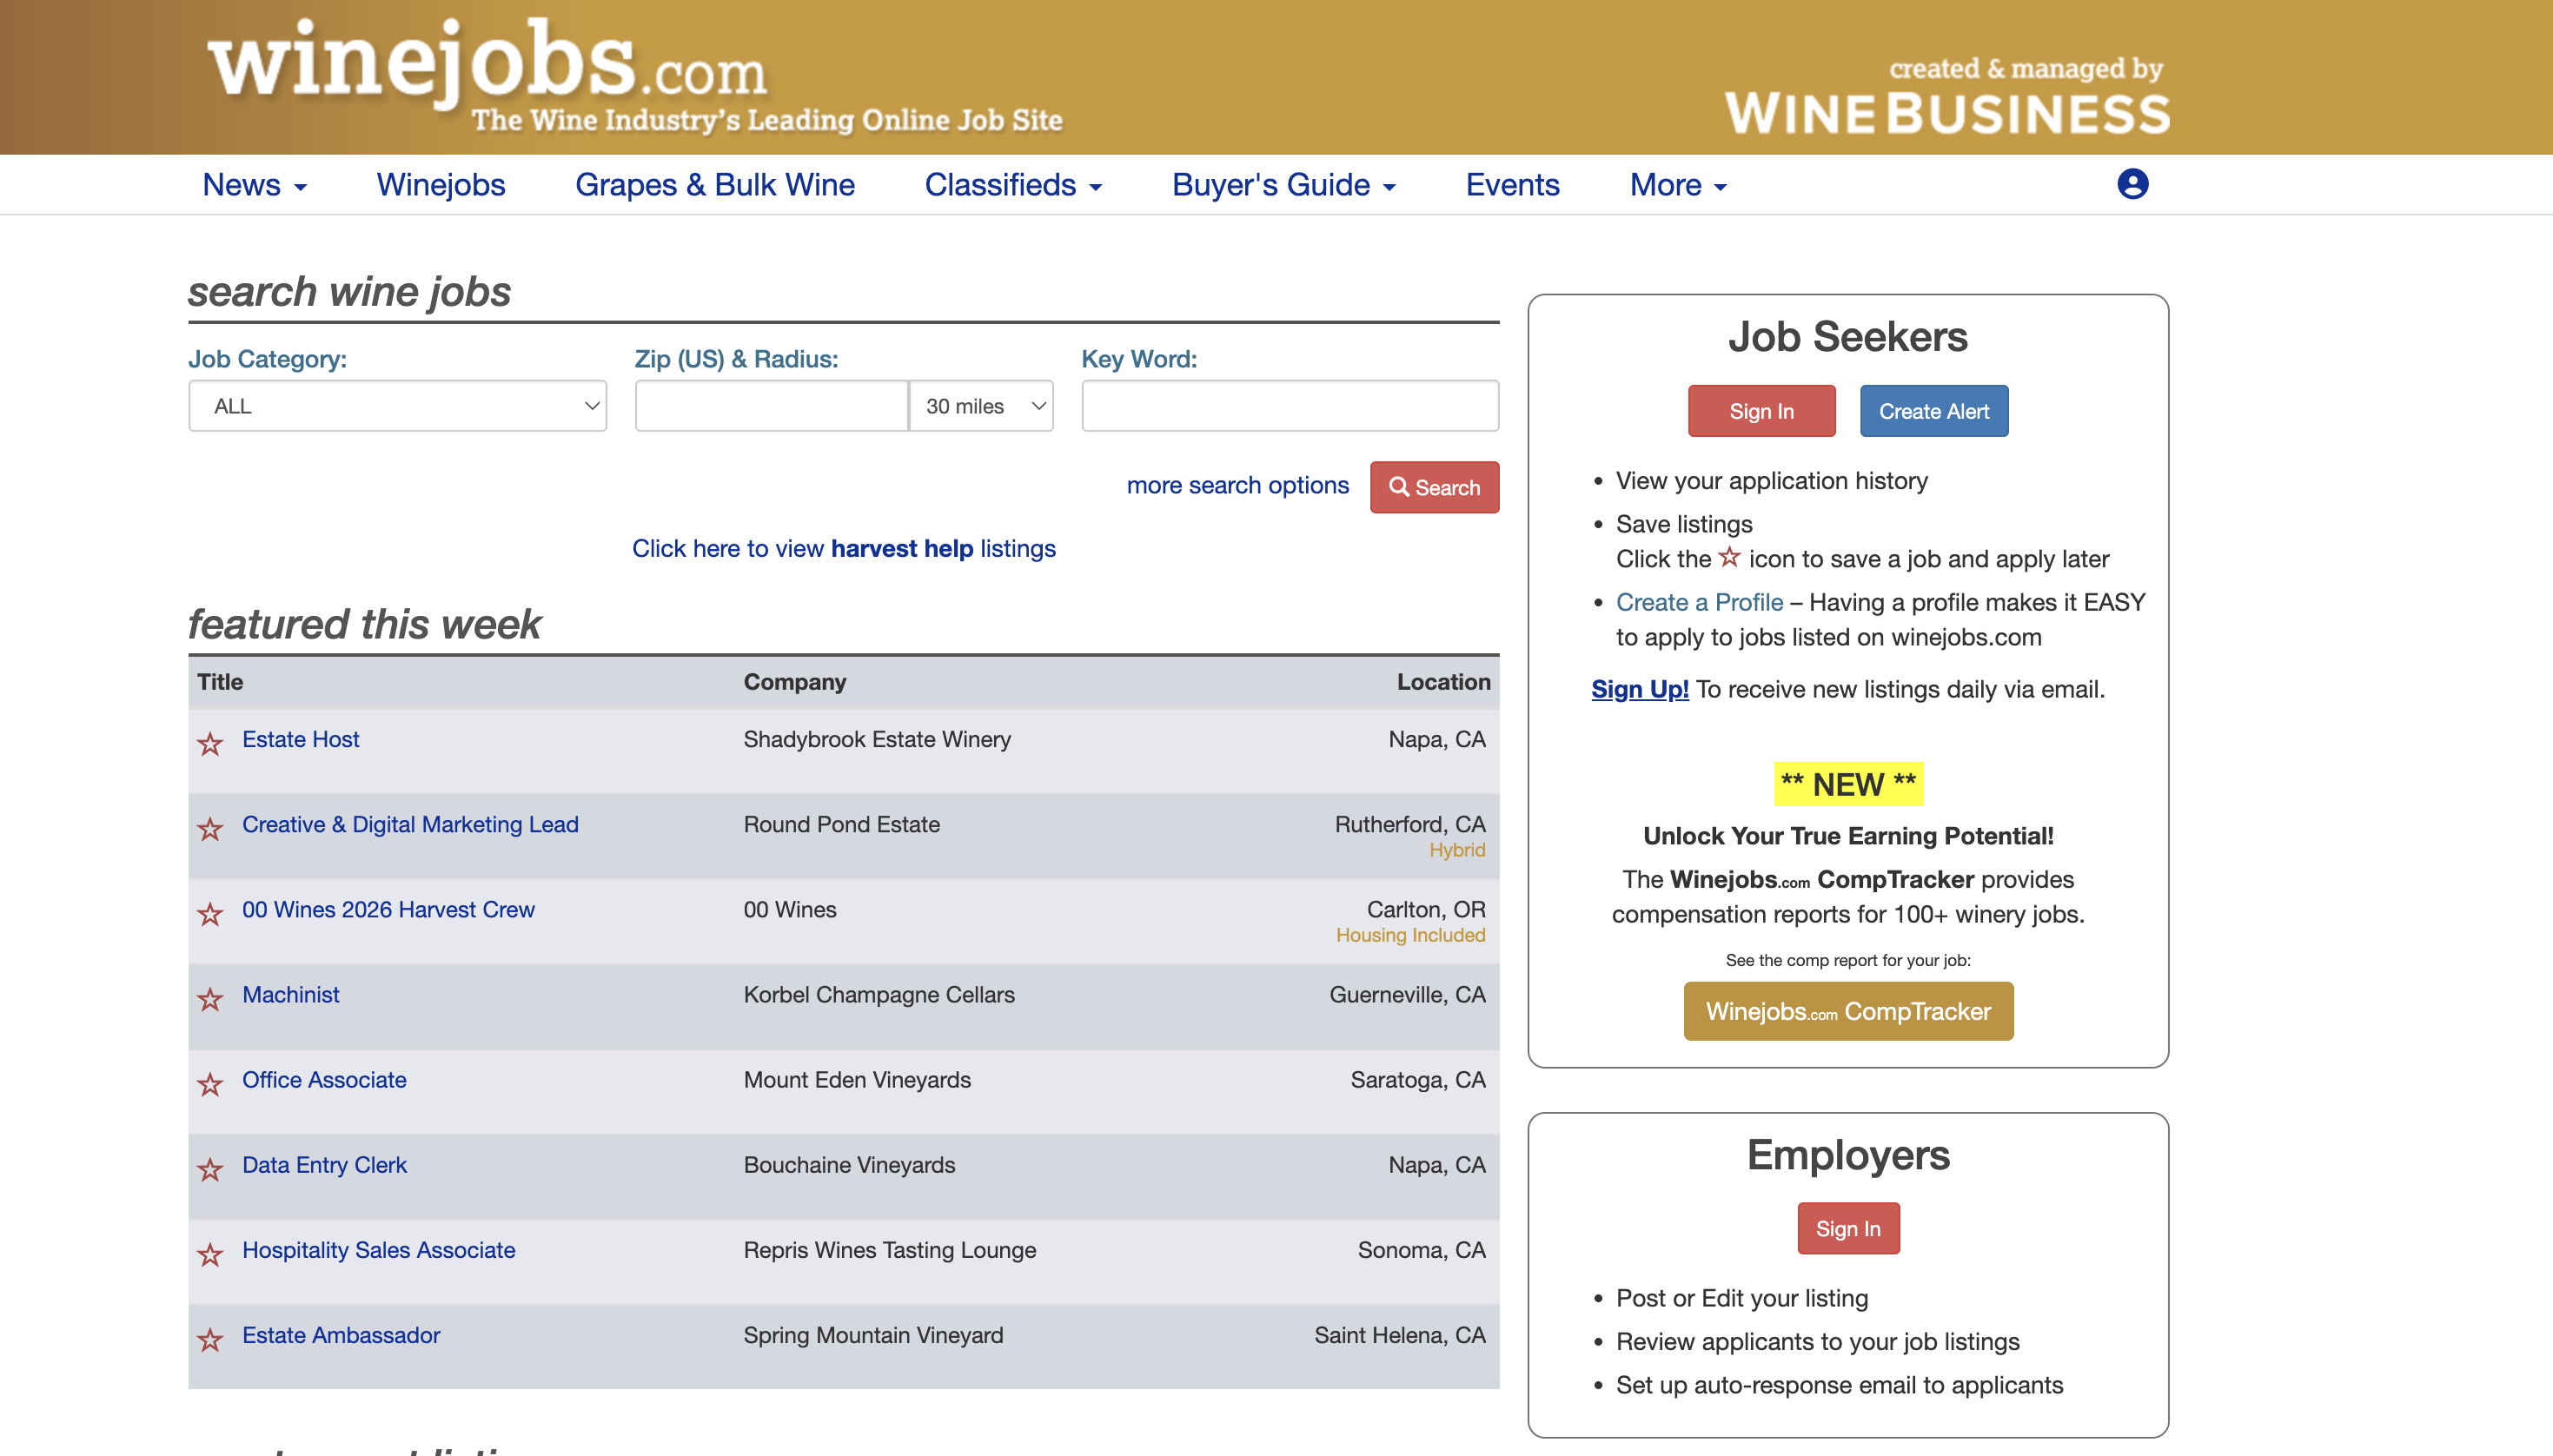View harvest help listings link

843,548
